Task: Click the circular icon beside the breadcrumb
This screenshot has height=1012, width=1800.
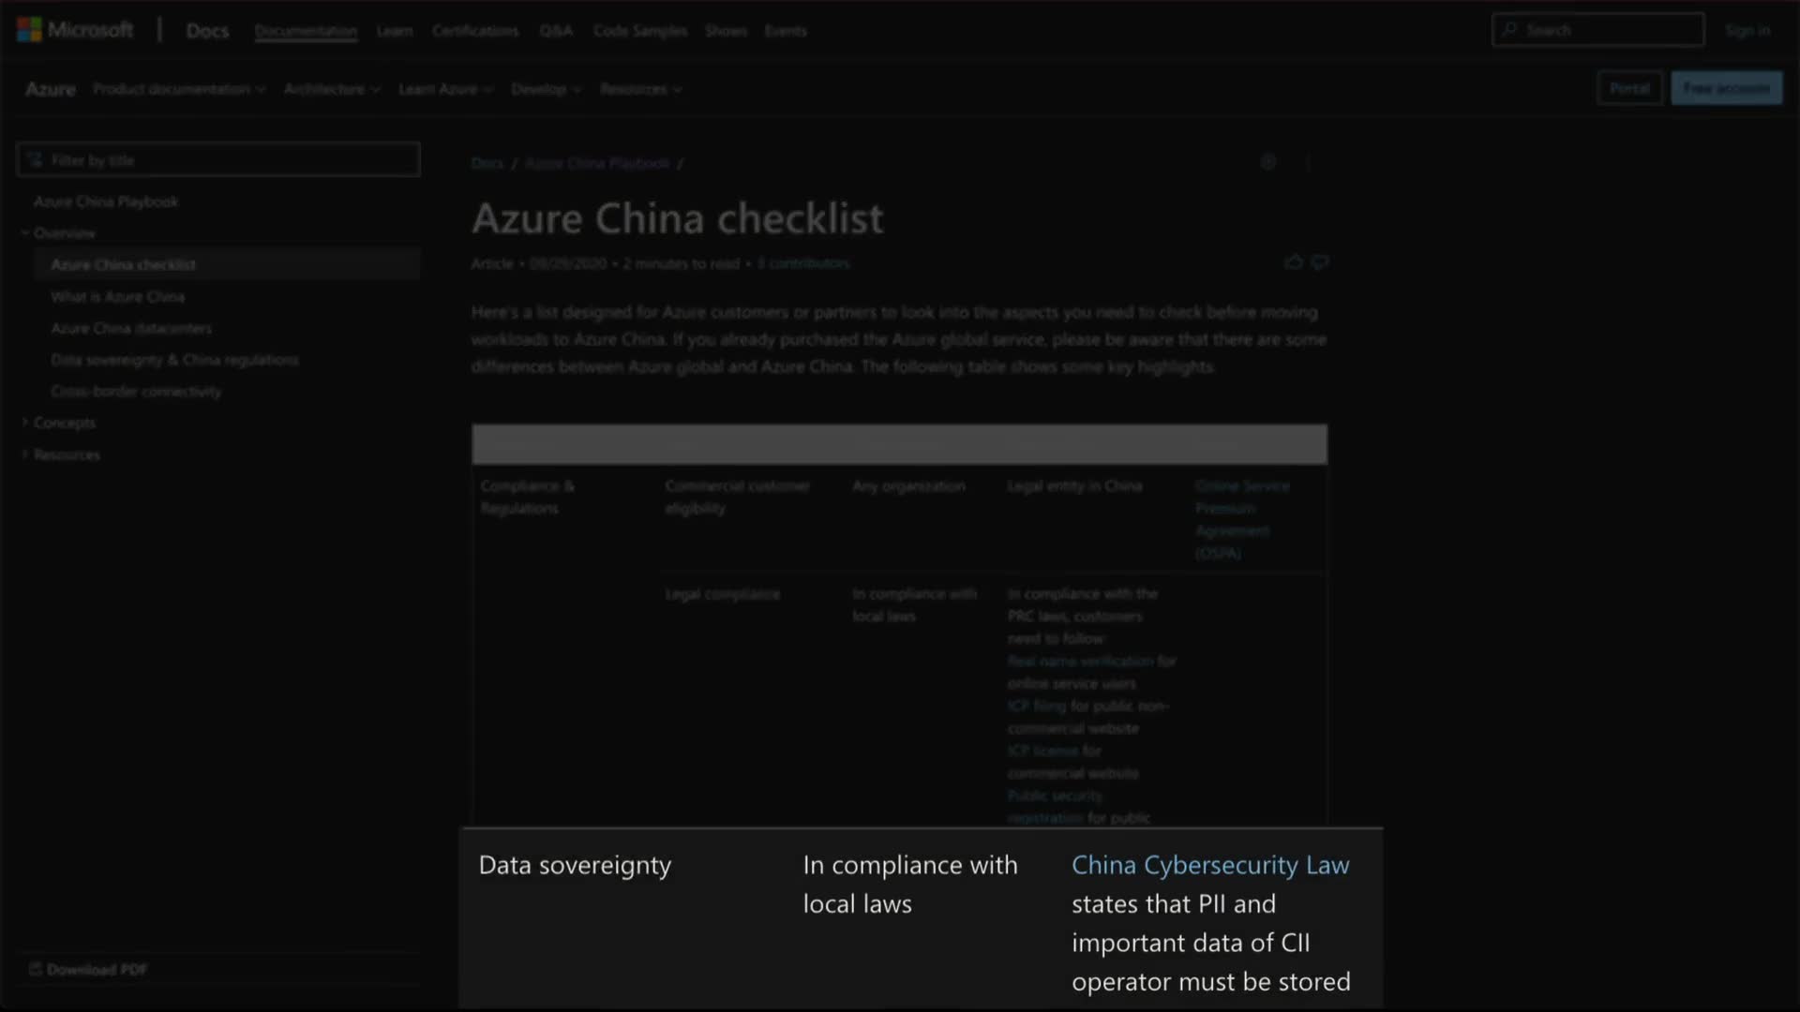Action: (1267, 162)
